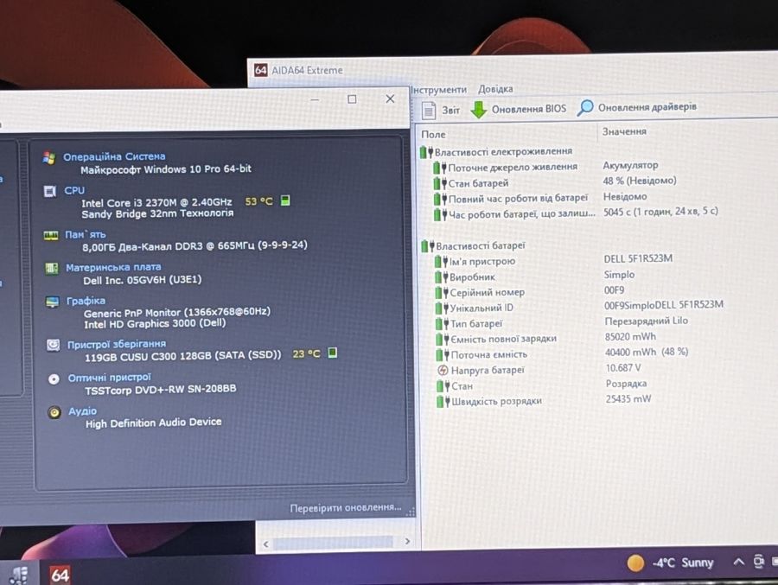The image size is (778, 585).
Task: Click the CPU link
Action: [x=74, y=190]
